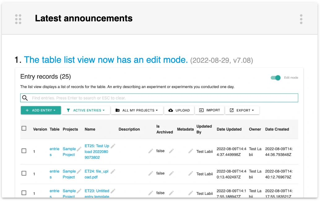Screen dimensions: 320x201
Task: Check the select-all checkbox in table header
Action: (24, 128)
